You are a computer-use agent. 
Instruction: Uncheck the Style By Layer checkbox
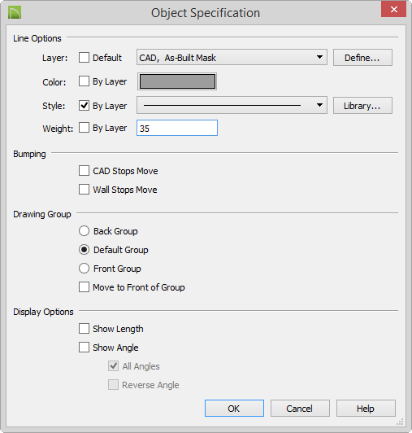click(x=84, y=105)
